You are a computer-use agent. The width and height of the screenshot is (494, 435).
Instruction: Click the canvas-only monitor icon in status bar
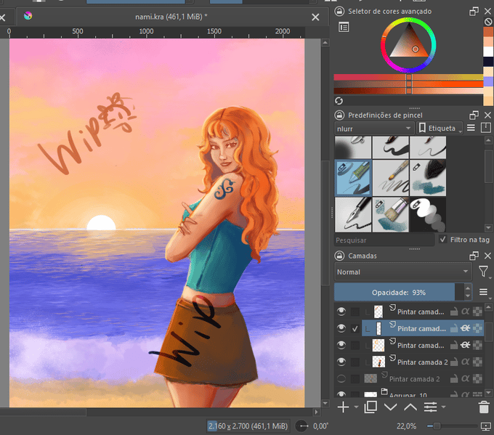tap(486, 426)
